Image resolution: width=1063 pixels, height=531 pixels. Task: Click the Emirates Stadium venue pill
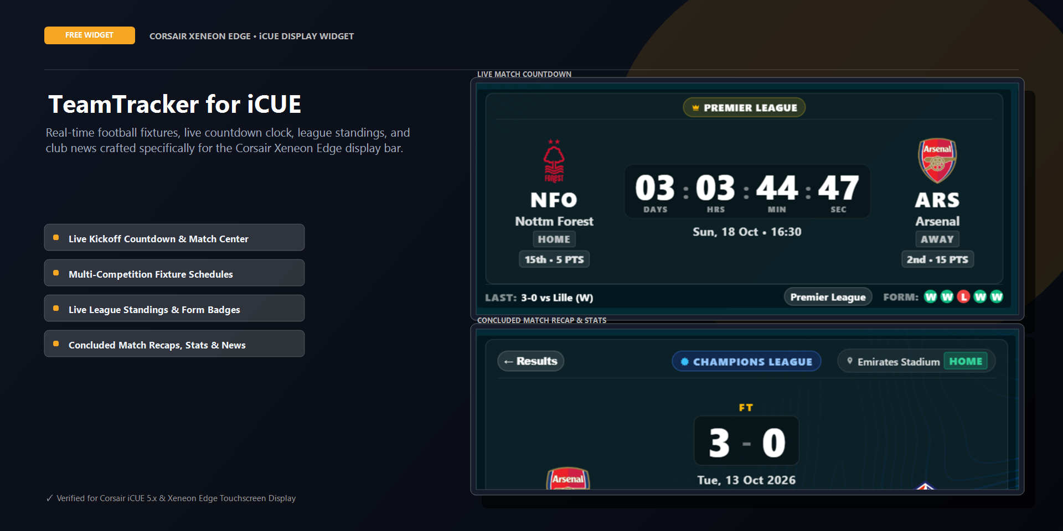point(916,361)
